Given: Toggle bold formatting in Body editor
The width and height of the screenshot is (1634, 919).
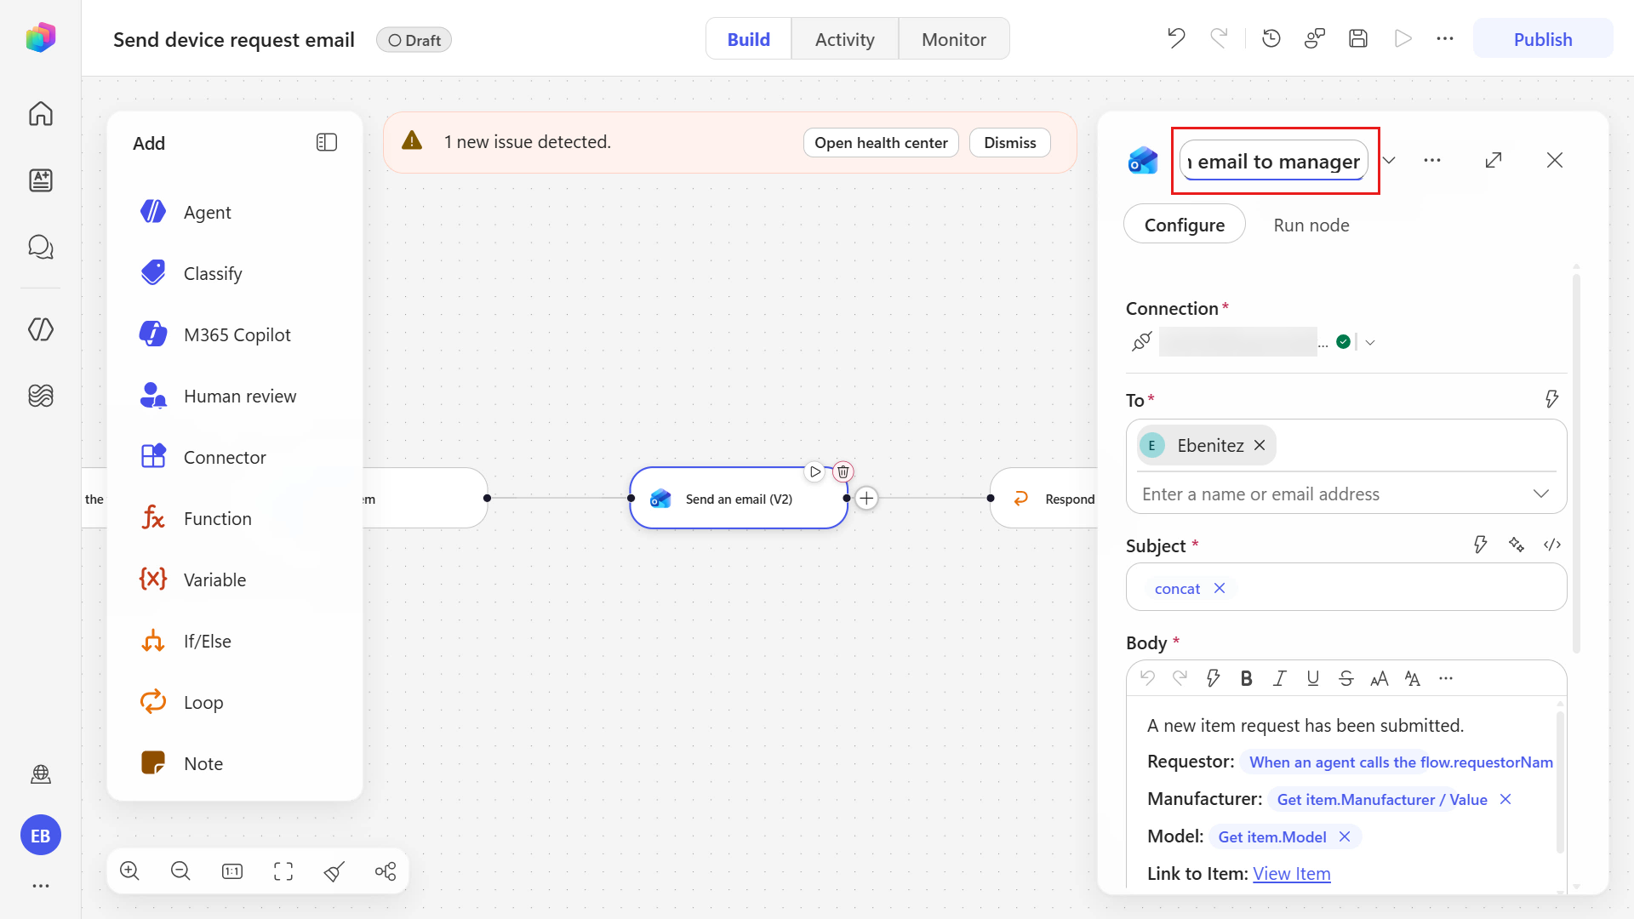Looking at the screenshot, I should pyautogui.click(x=1246, y=678).
